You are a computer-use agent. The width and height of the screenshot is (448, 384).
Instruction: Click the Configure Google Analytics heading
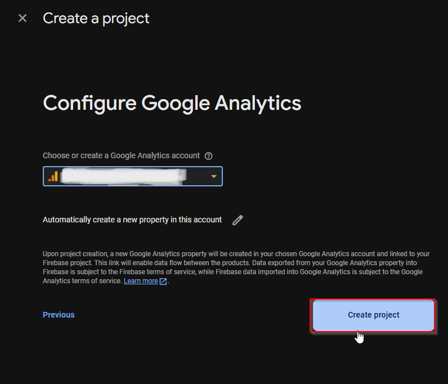[172, 103]
